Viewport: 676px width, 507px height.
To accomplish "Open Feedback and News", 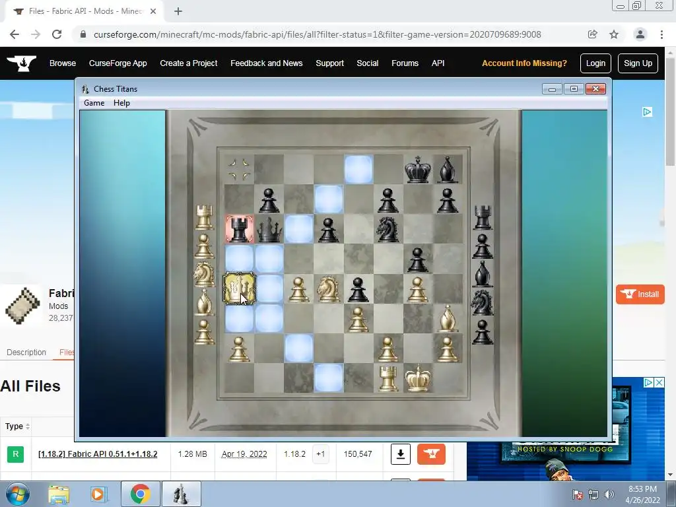I will tap(267, 63).
